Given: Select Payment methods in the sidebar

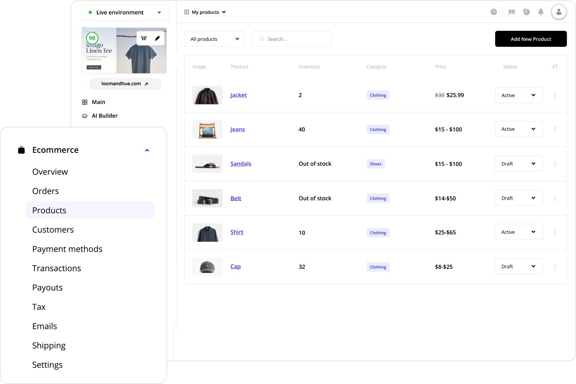Looking at the screenshot, I should click(67, 249).
